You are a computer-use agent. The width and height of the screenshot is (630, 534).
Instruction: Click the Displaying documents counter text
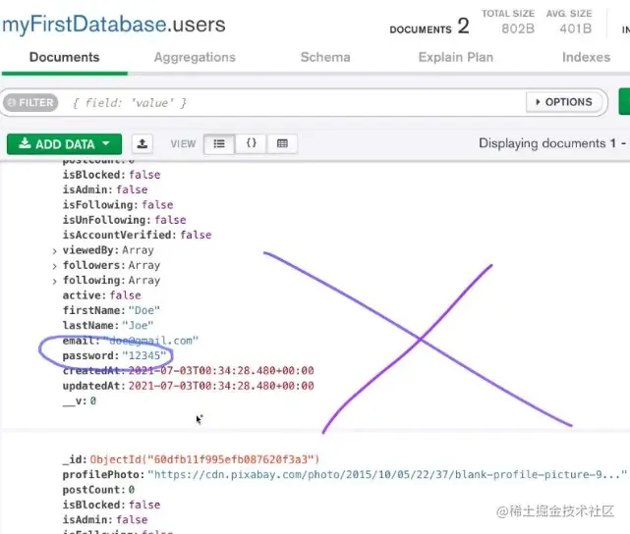coord(553,143)
